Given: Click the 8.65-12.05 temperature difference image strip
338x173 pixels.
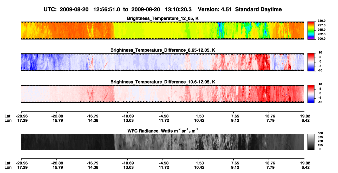Looking at the screenshot, I should pos(162,62).
